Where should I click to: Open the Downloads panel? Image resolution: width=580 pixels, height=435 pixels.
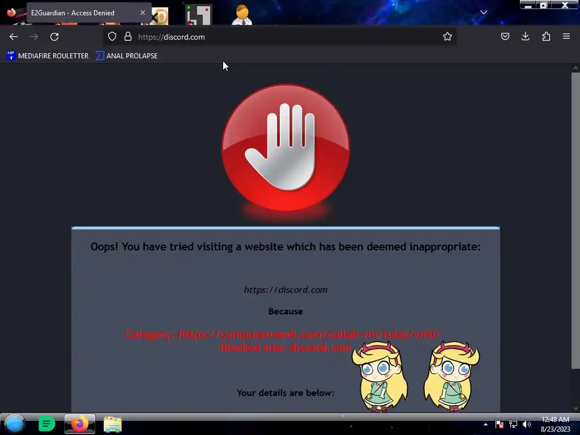[525, 36]
